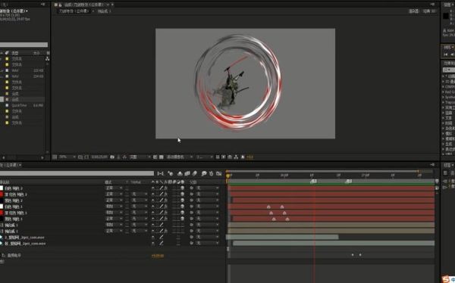Click the current time readout below viewer
Screen dimensions: 455x283
tap(99, 157)
